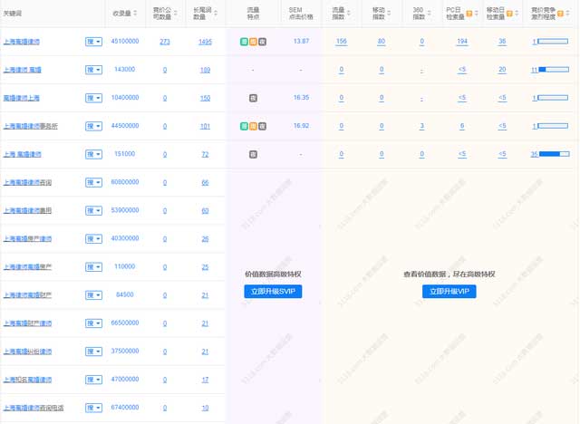
Task: Click green traffic badge in first row
Action: point(244,42)
